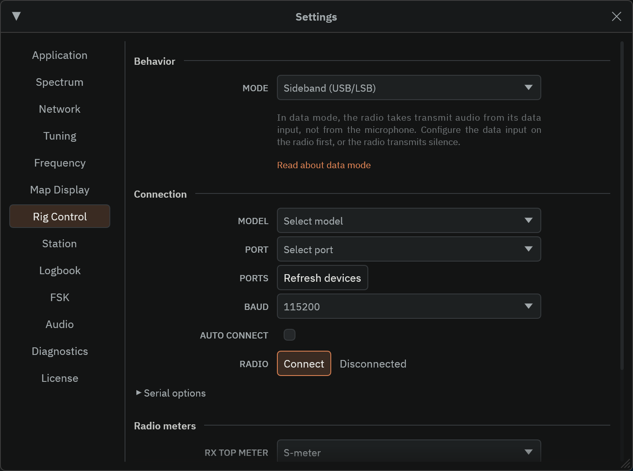633x471 pixels.
Task: Open the Baud rate dropdown showing 115200
Action: tap(409, 306)
